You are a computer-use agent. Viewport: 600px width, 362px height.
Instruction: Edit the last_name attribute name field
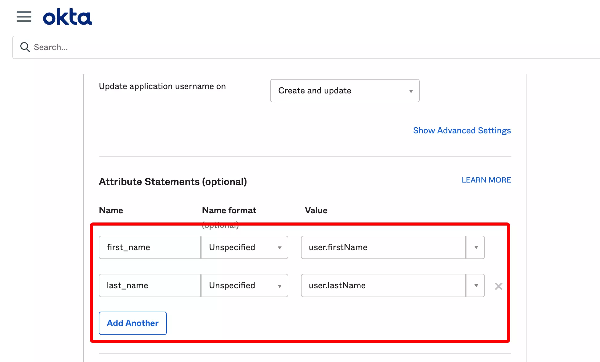coord(150,285)
